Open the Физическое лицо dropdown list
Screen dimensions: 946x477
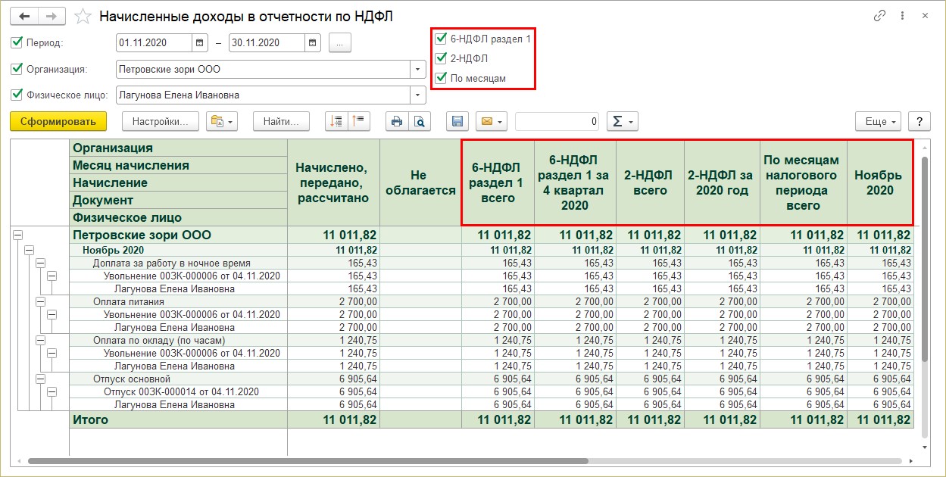tap(418, 95)
